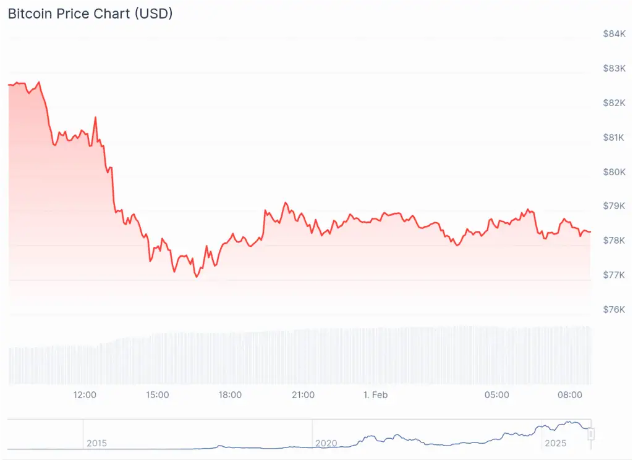Screen dimensions: 633x461
Task: Click the $84K price axis label
Action: click(614, 33)
